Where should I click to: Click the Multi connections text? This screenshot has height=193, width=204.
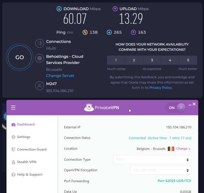(51, 48)
